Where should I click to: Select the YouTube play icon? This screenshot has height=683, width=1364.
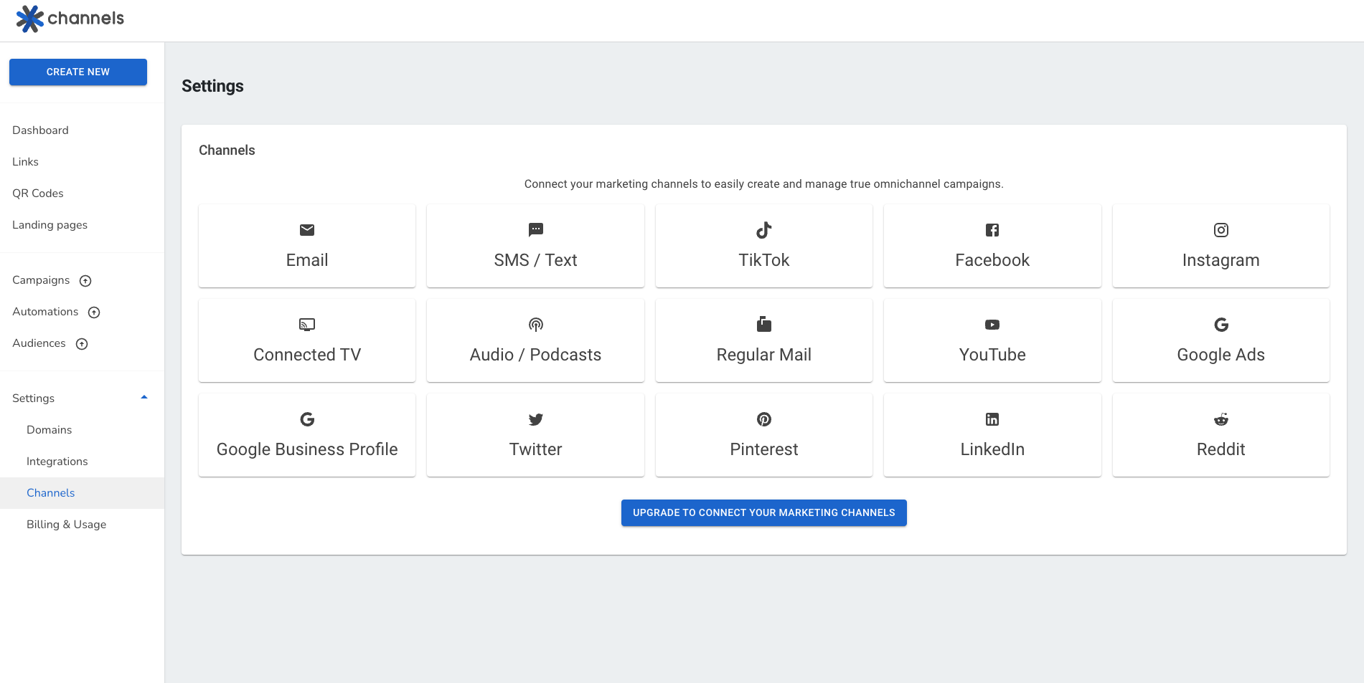coord(992,325)
